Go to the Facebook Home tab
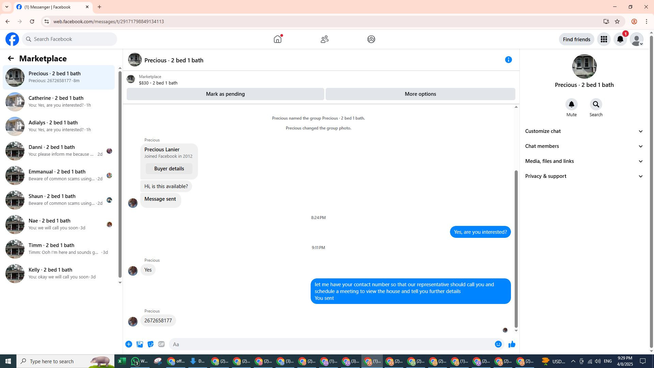The height and width of the screenshot is (368, 654). (278, 40)
